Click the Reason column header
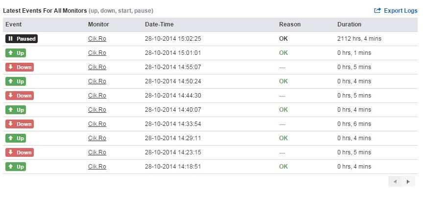Image resolution: width=426 pixels, height=197 pixels. (x=289, y=25)
